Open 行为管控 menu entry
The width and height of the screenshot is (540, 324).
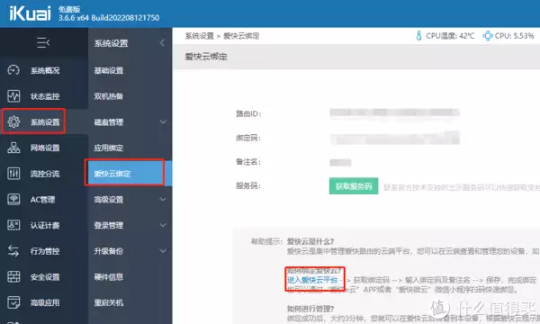(45, 251)
